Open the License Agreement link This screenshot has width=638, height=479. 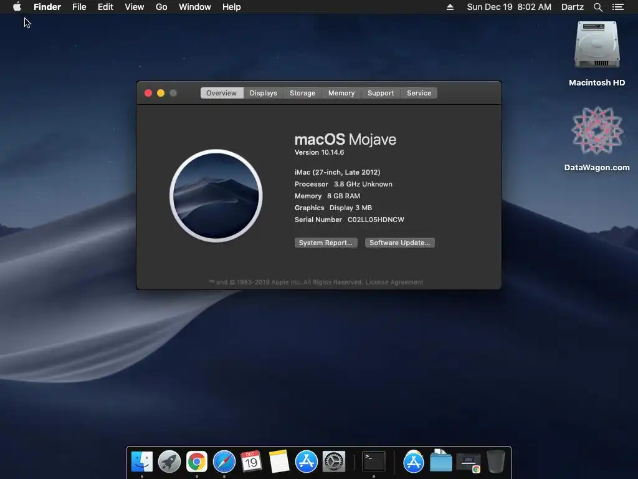(394, 283)
